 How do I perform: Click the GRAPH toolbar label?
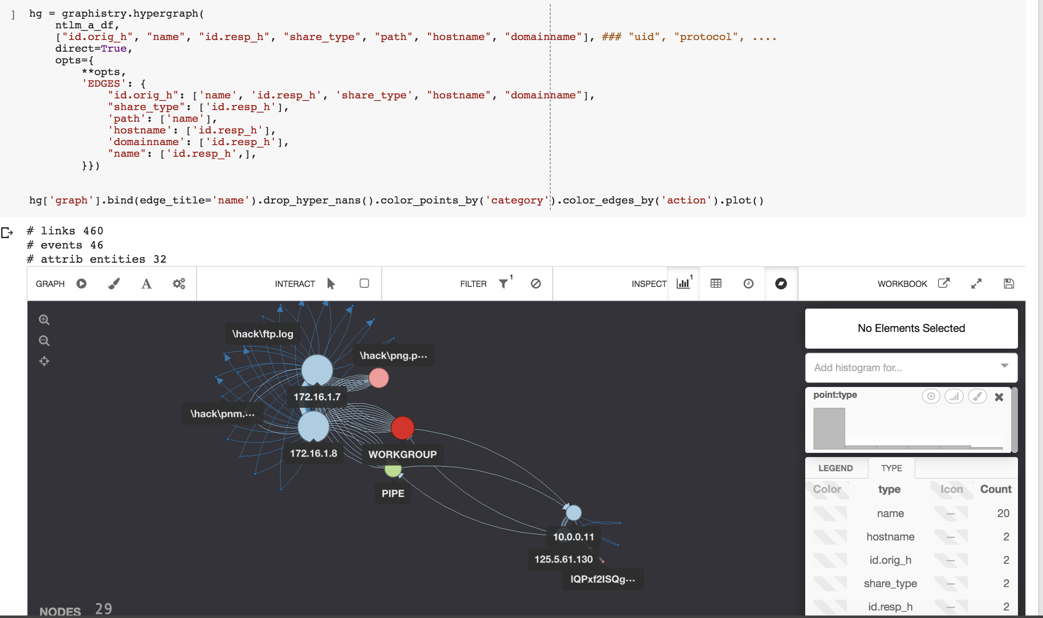tap(50, 284)
